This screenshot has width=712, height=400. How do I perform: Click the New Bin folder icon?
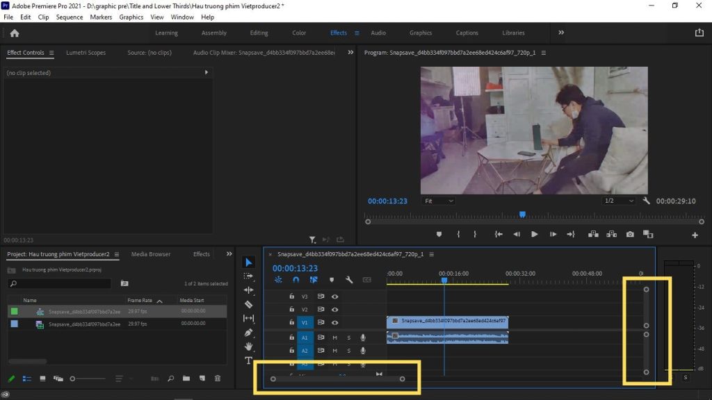point(186,378)
